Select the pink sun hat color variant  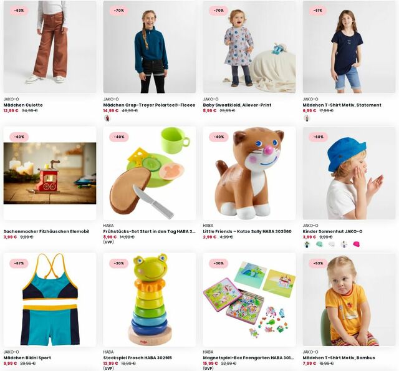click(357, 244)
